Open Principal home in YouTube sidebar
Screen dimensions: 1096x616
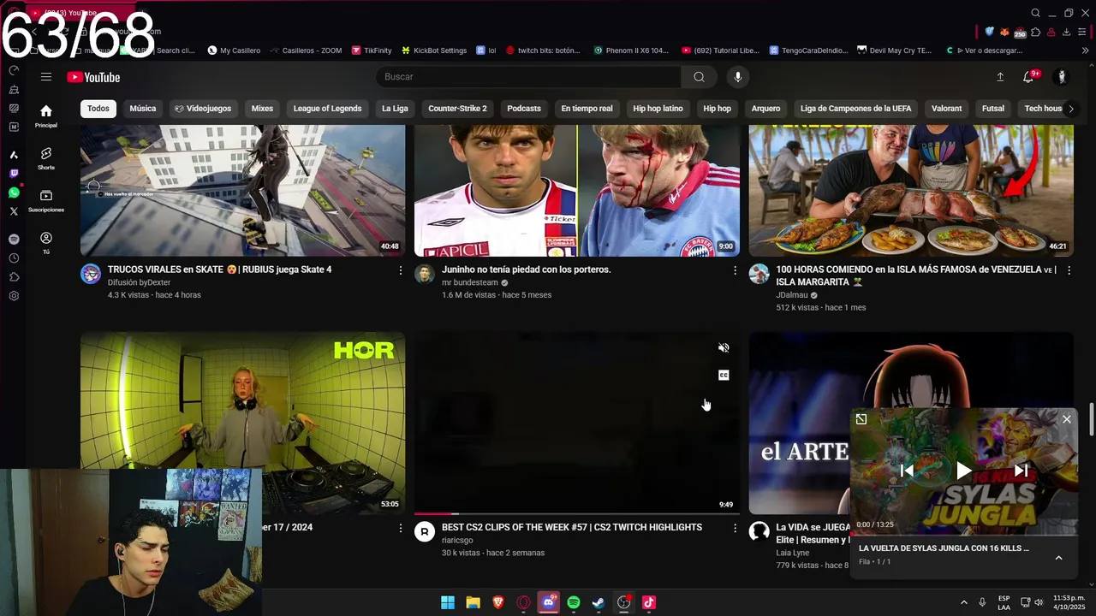coord(46,115)
